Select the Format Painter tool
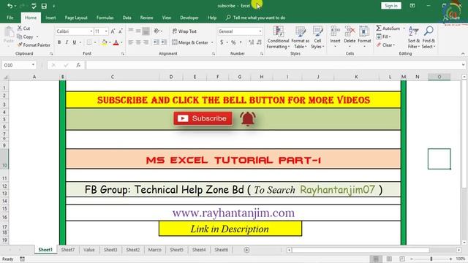The width and height of the screenshot is (468, 263). 34,45
